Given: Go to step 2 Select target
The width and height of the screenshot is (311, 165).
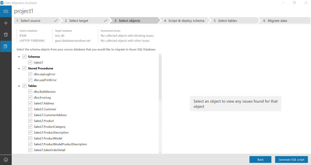Looking at the screenshot, I should [85, 21].
